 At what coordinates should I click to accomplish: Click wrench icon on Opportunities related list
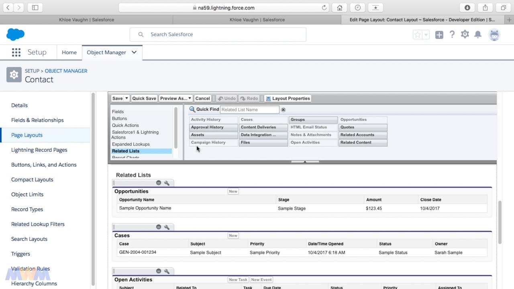click(167, 183)
